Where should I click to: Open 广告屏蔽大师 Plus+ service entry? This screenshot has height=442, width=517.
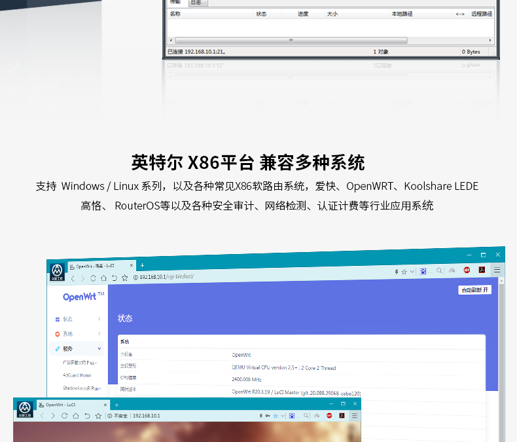point(80,363)
